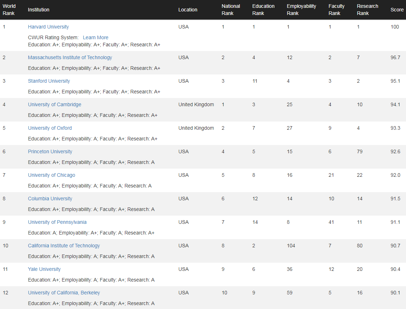Select the Columbia University link
This screenshot has height=309, width=406.
pyautogui.click(x=50, y=199)
